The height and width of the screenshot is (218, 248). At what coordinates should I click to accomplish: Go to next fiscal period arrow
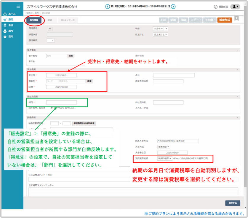(173, 7)
